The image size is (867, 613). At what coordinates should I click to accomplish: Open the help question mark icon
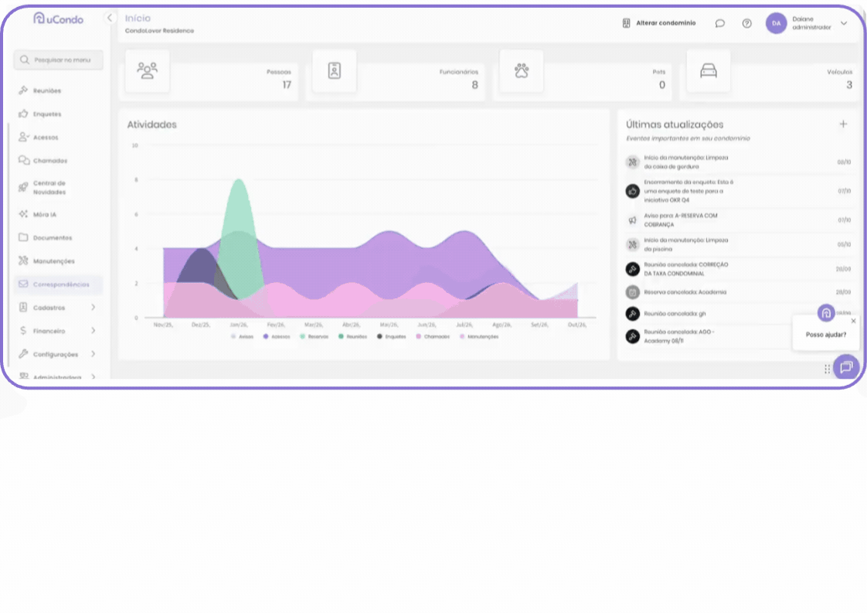tap(746, 23)
